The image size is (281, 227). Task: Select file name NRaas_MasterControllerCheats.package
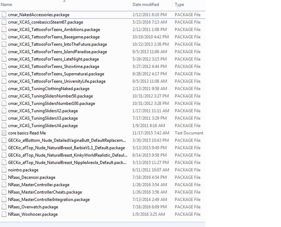pos(45,192)
